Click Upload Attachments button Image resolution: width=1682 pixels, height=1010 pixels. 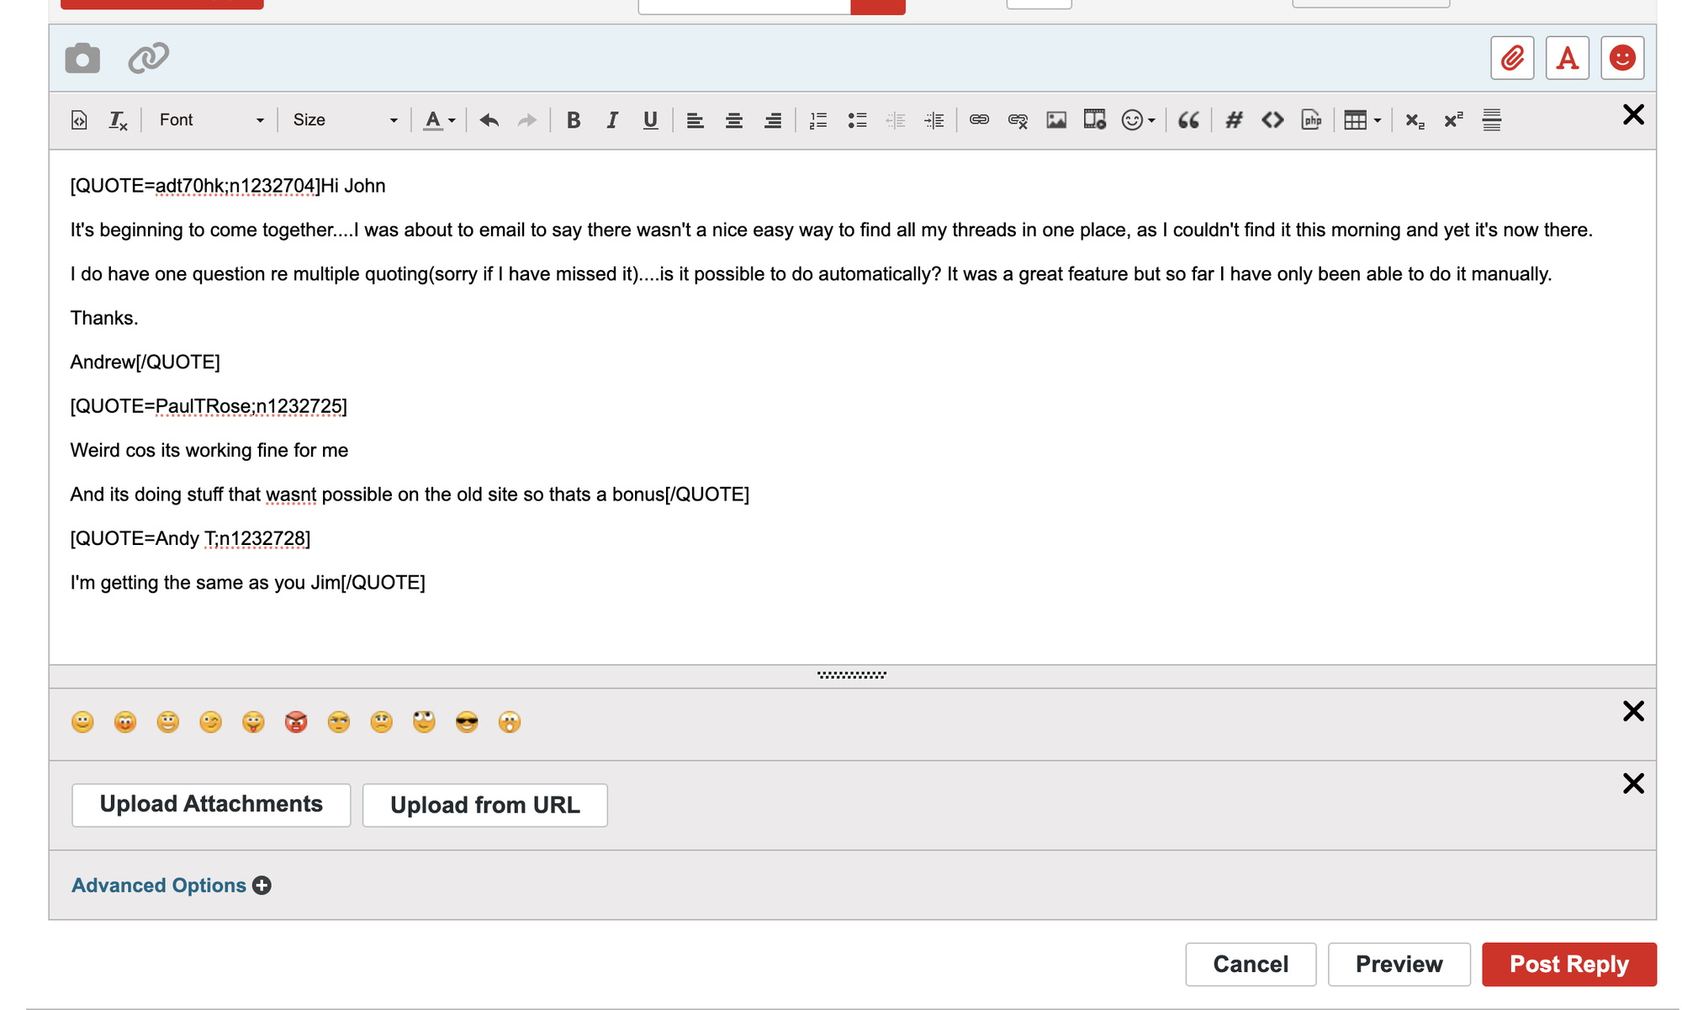click(211, 805)
